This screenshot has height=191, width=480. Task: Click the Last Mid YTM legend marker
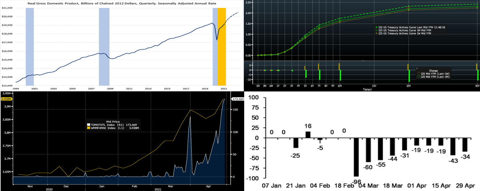tap(377, 27)
